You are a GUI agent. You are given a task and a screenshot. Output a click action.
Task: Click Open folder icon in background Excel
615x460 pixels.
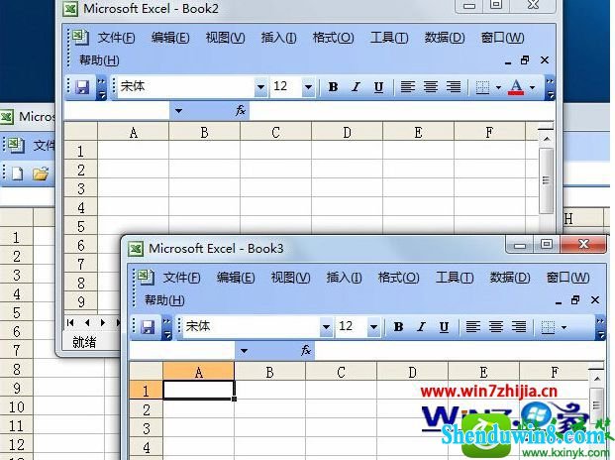click(41, 173)
